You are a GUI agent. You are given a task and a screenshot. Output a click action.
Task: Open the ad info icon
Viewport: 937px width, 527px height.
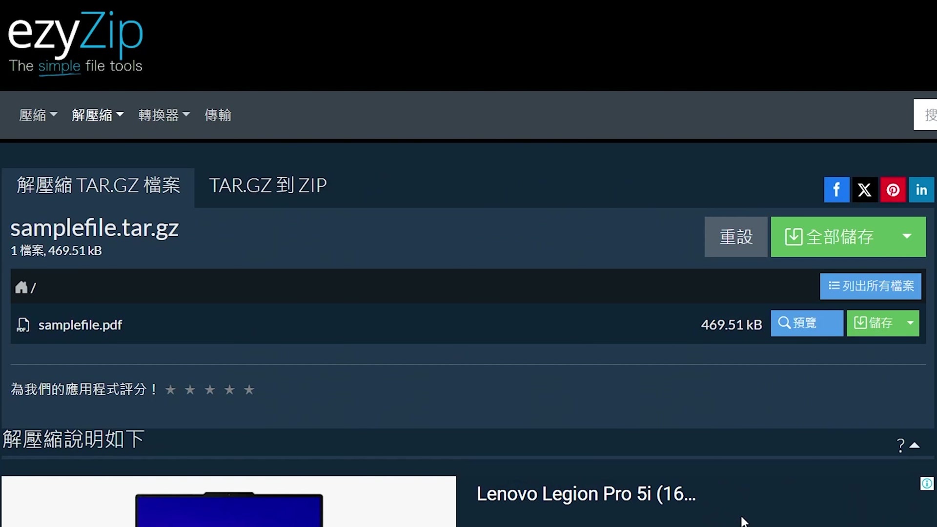(x=927, y=484)
